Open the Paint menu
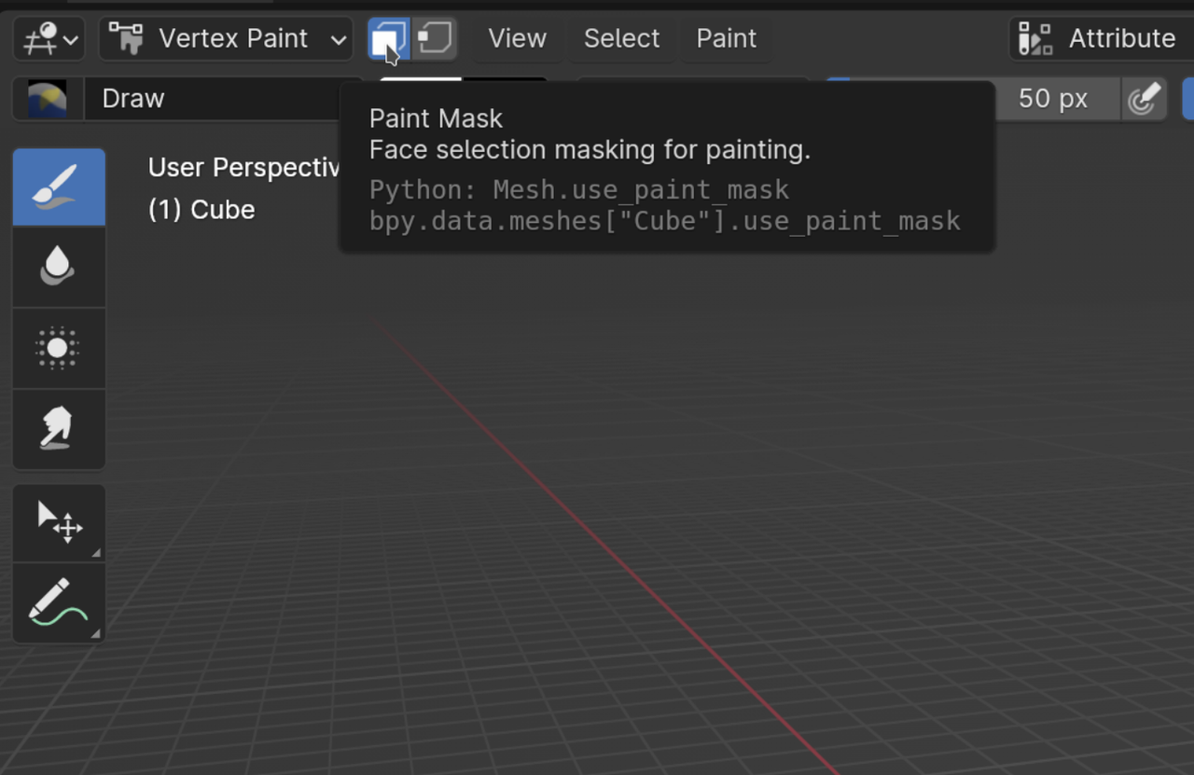This screenshot has height=775, width=1194. [726, 38]
